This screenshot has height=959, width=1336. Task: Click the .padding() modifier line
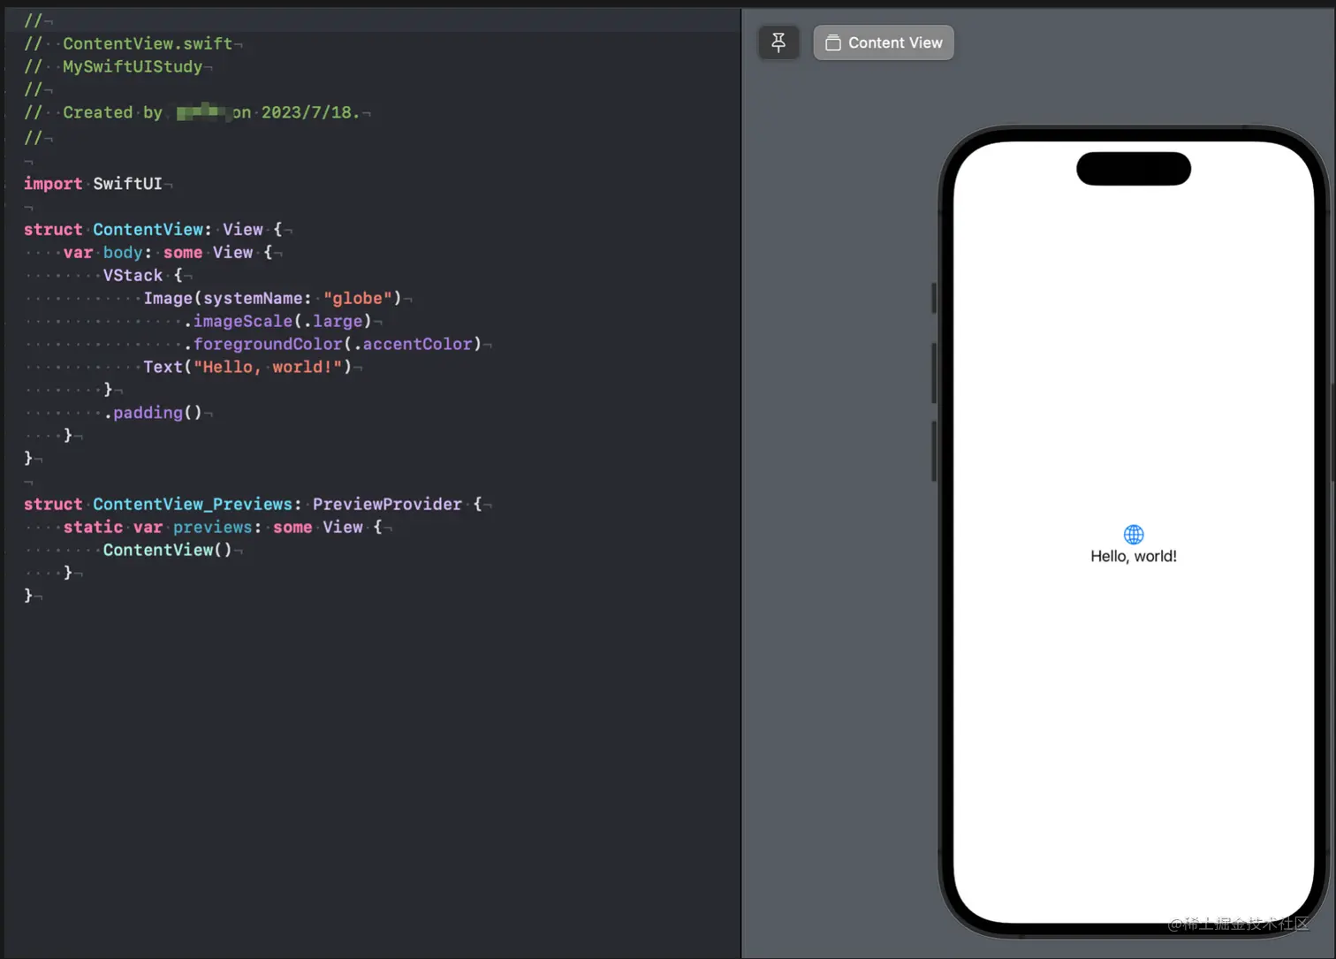point(153,413)
